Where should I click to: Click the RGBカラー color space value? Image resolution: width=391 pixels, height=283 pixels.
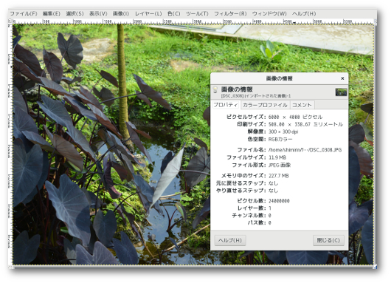(280, 139)
